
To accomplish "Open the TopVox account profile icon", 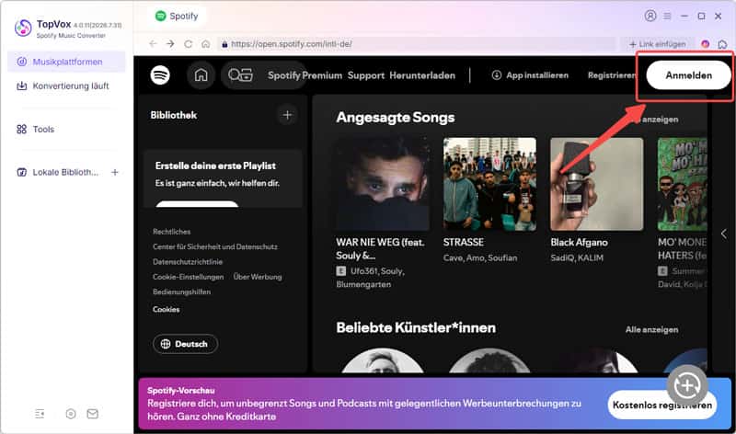I will [x=650, y=16].
